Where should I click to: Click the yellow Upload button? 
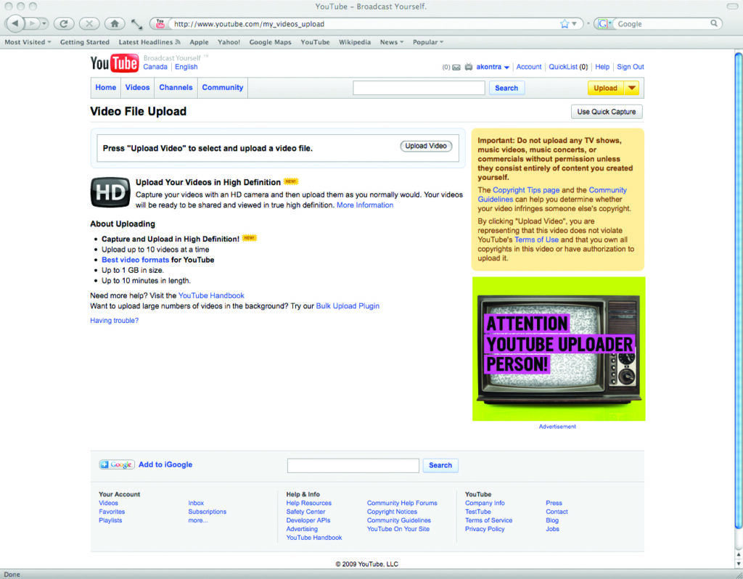(x=606, y=88)
